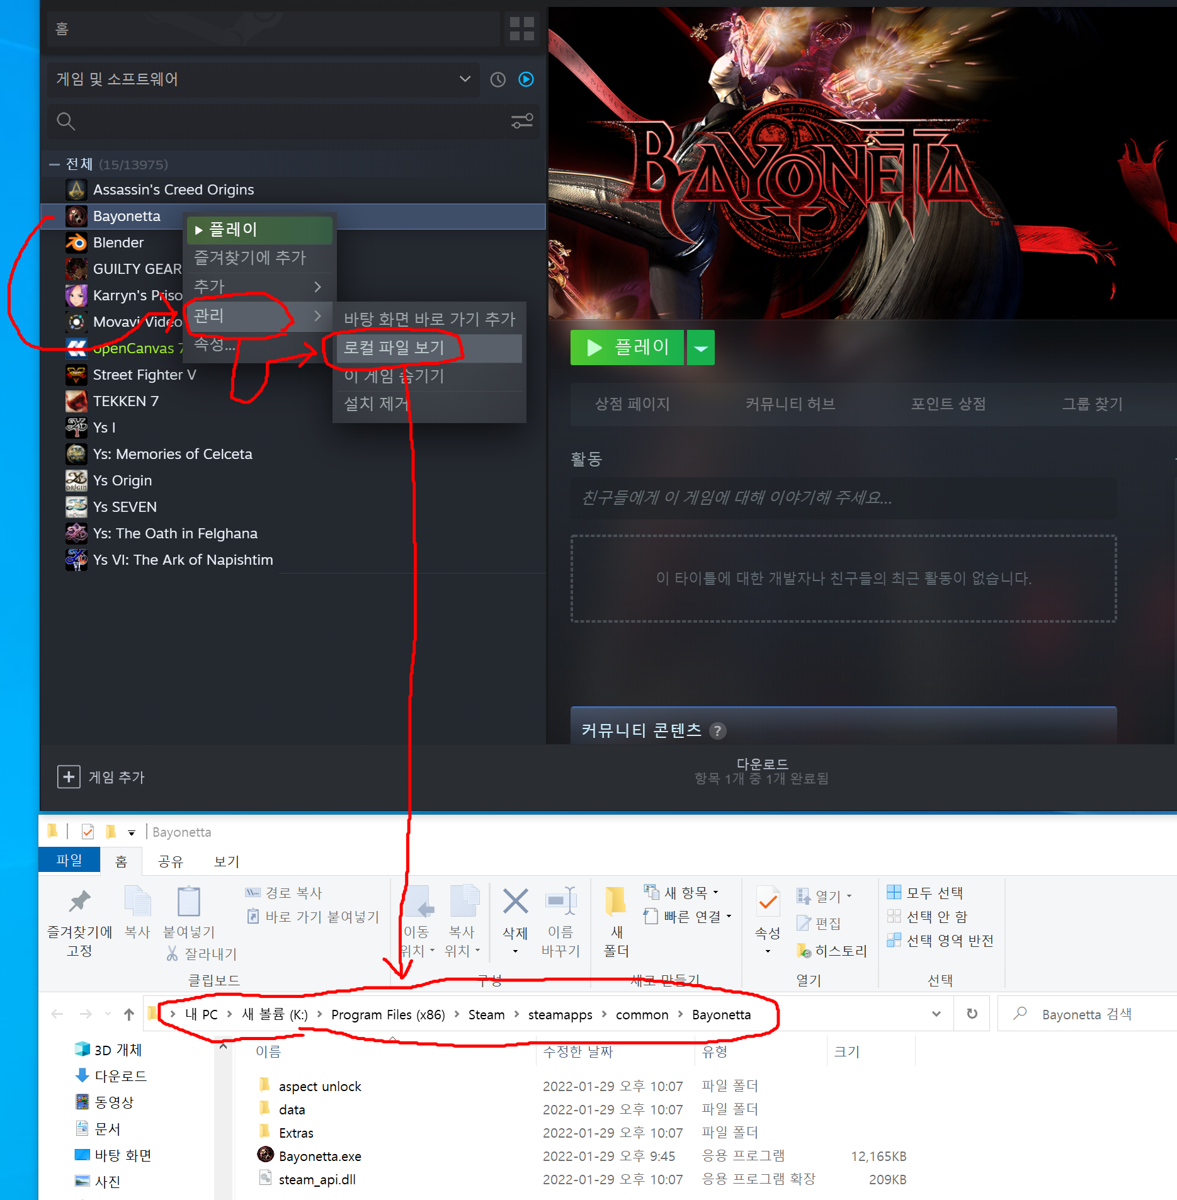Open the grid collections view icon

[521, 28]
